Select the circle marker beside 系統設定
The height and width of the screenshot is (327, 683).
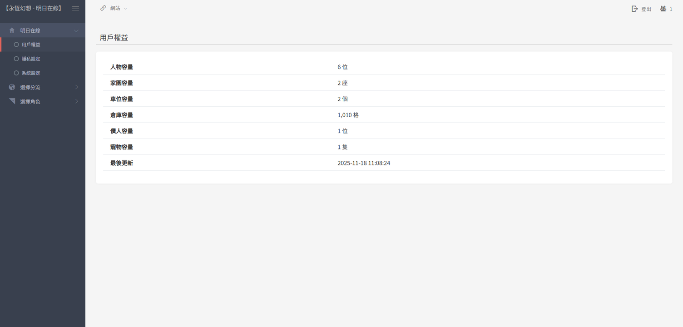coord(16,73)
